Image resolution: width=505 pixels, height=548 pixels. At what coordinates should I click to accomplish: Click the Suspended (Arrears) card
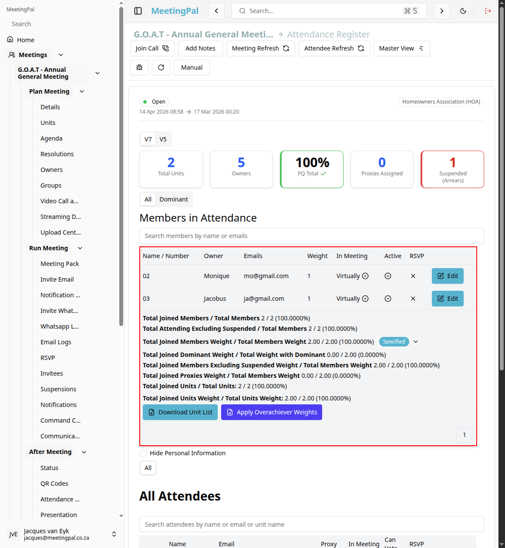tap(452, 169)
